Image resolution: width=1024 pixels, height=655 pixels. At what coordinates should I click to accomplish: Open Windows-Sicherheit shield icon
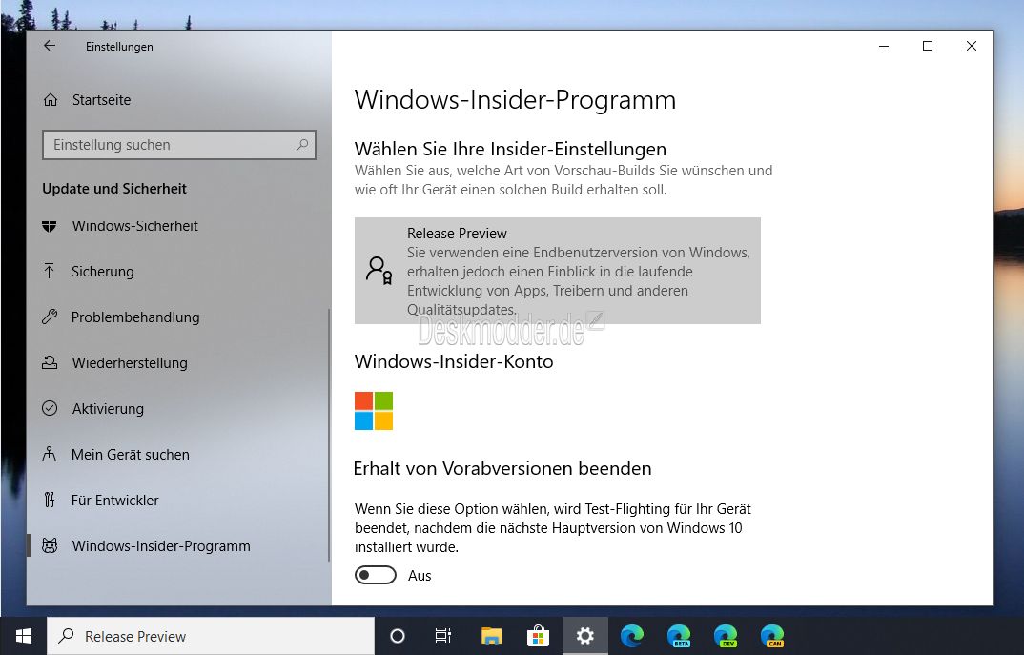(49, 226)
